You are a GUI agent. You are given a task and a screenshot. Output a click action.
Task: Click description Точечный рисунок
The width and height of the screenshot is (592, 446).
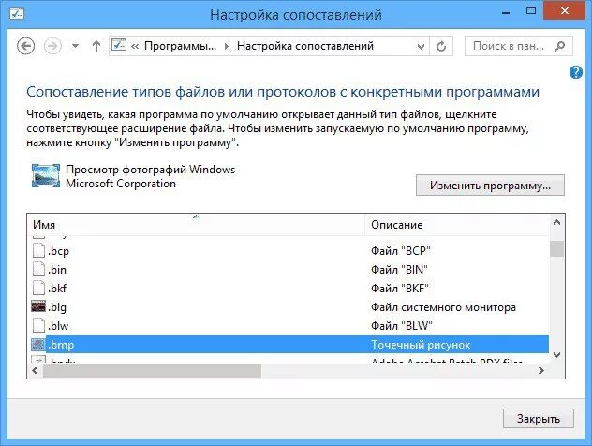(x=421, y=345)
